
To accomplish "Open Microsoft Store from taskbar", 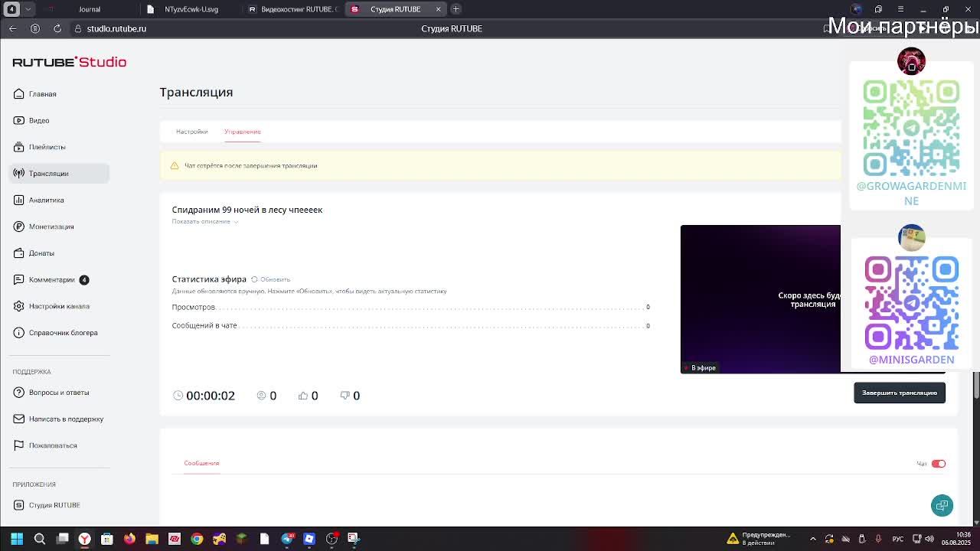I will (x=107, y=539).
